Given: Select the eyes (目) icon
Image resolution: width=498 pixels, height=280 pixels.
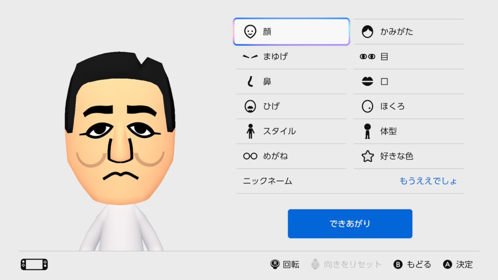Looking at the screenshot, I should click(x=367, y=57).
